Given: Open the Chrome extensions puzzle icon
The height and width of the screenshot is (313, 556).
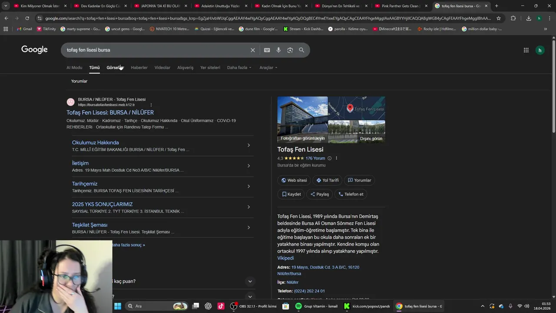Looking at the screenshot, I should click(x=513, y=18).
